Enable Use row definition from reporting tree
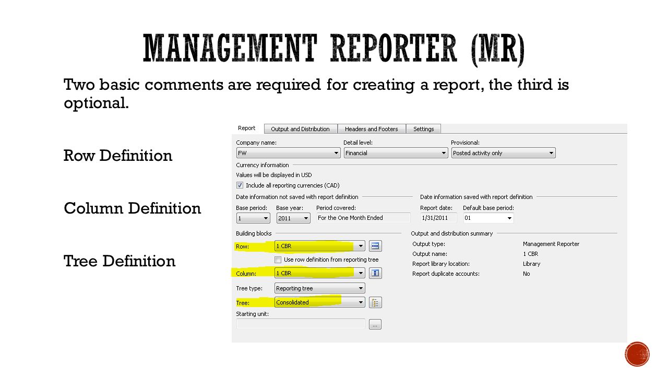The height and width of the screenshot is (376, 668). [x=278, y=260]
